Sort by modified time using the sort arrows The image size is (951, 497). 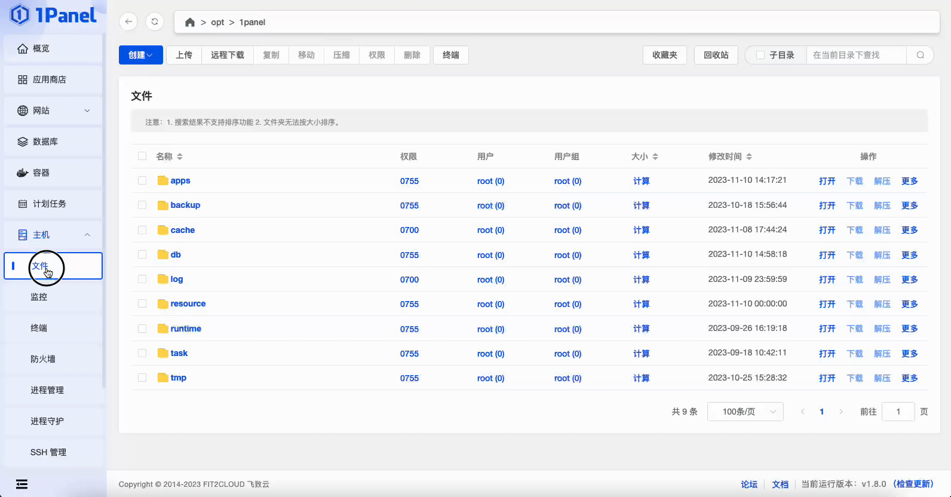749,157
